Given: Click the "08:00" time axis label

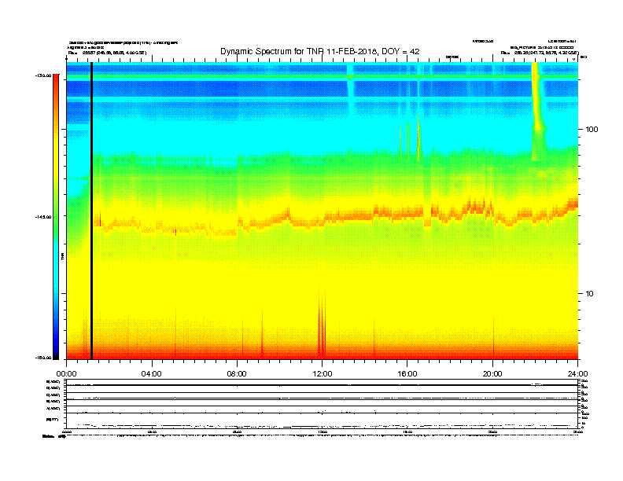Looking at the screenshot, I should [237, 373].
